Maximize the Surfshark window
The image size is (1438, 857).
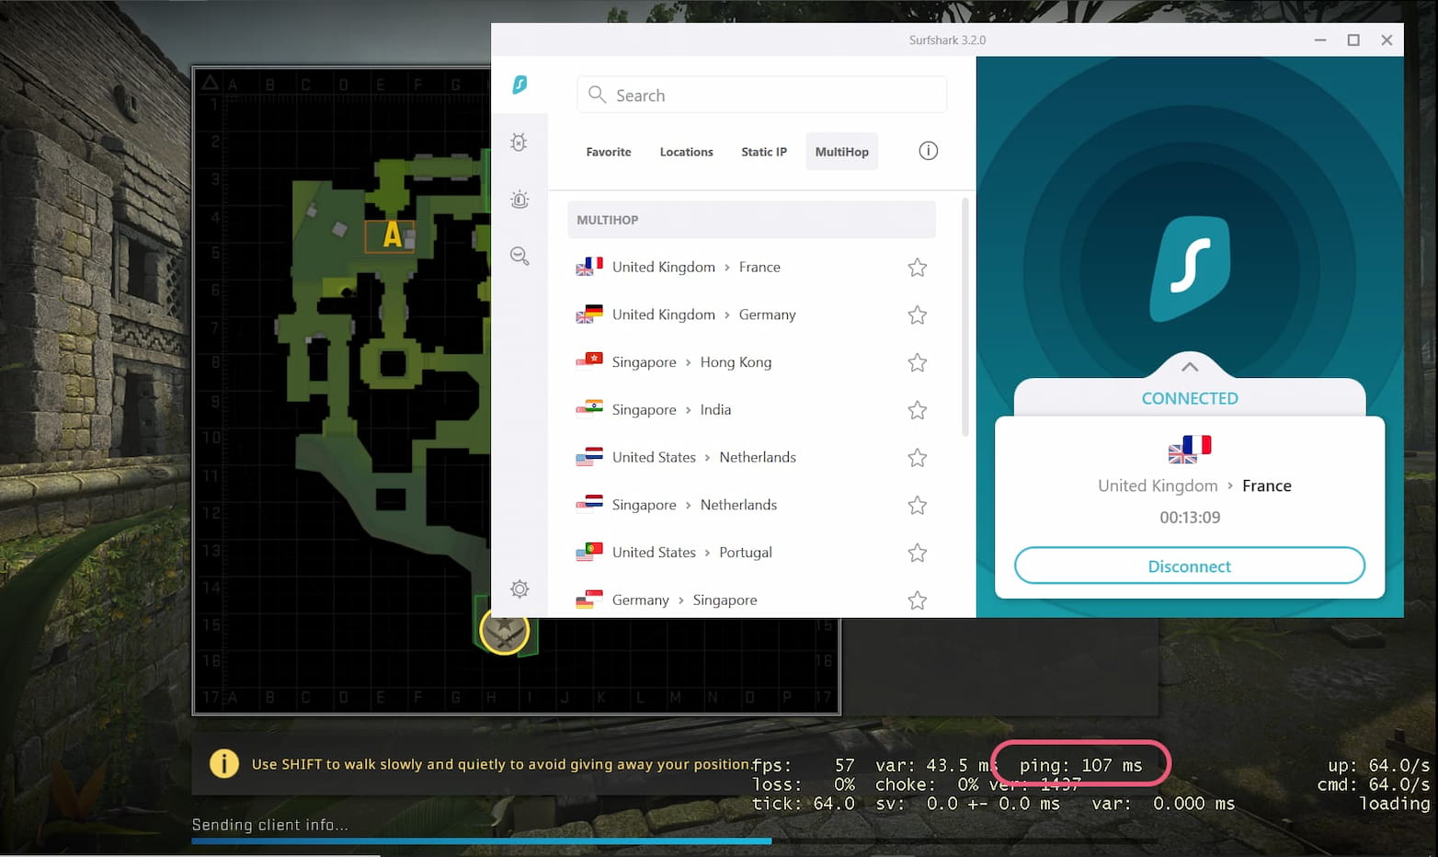[1353, 40]
